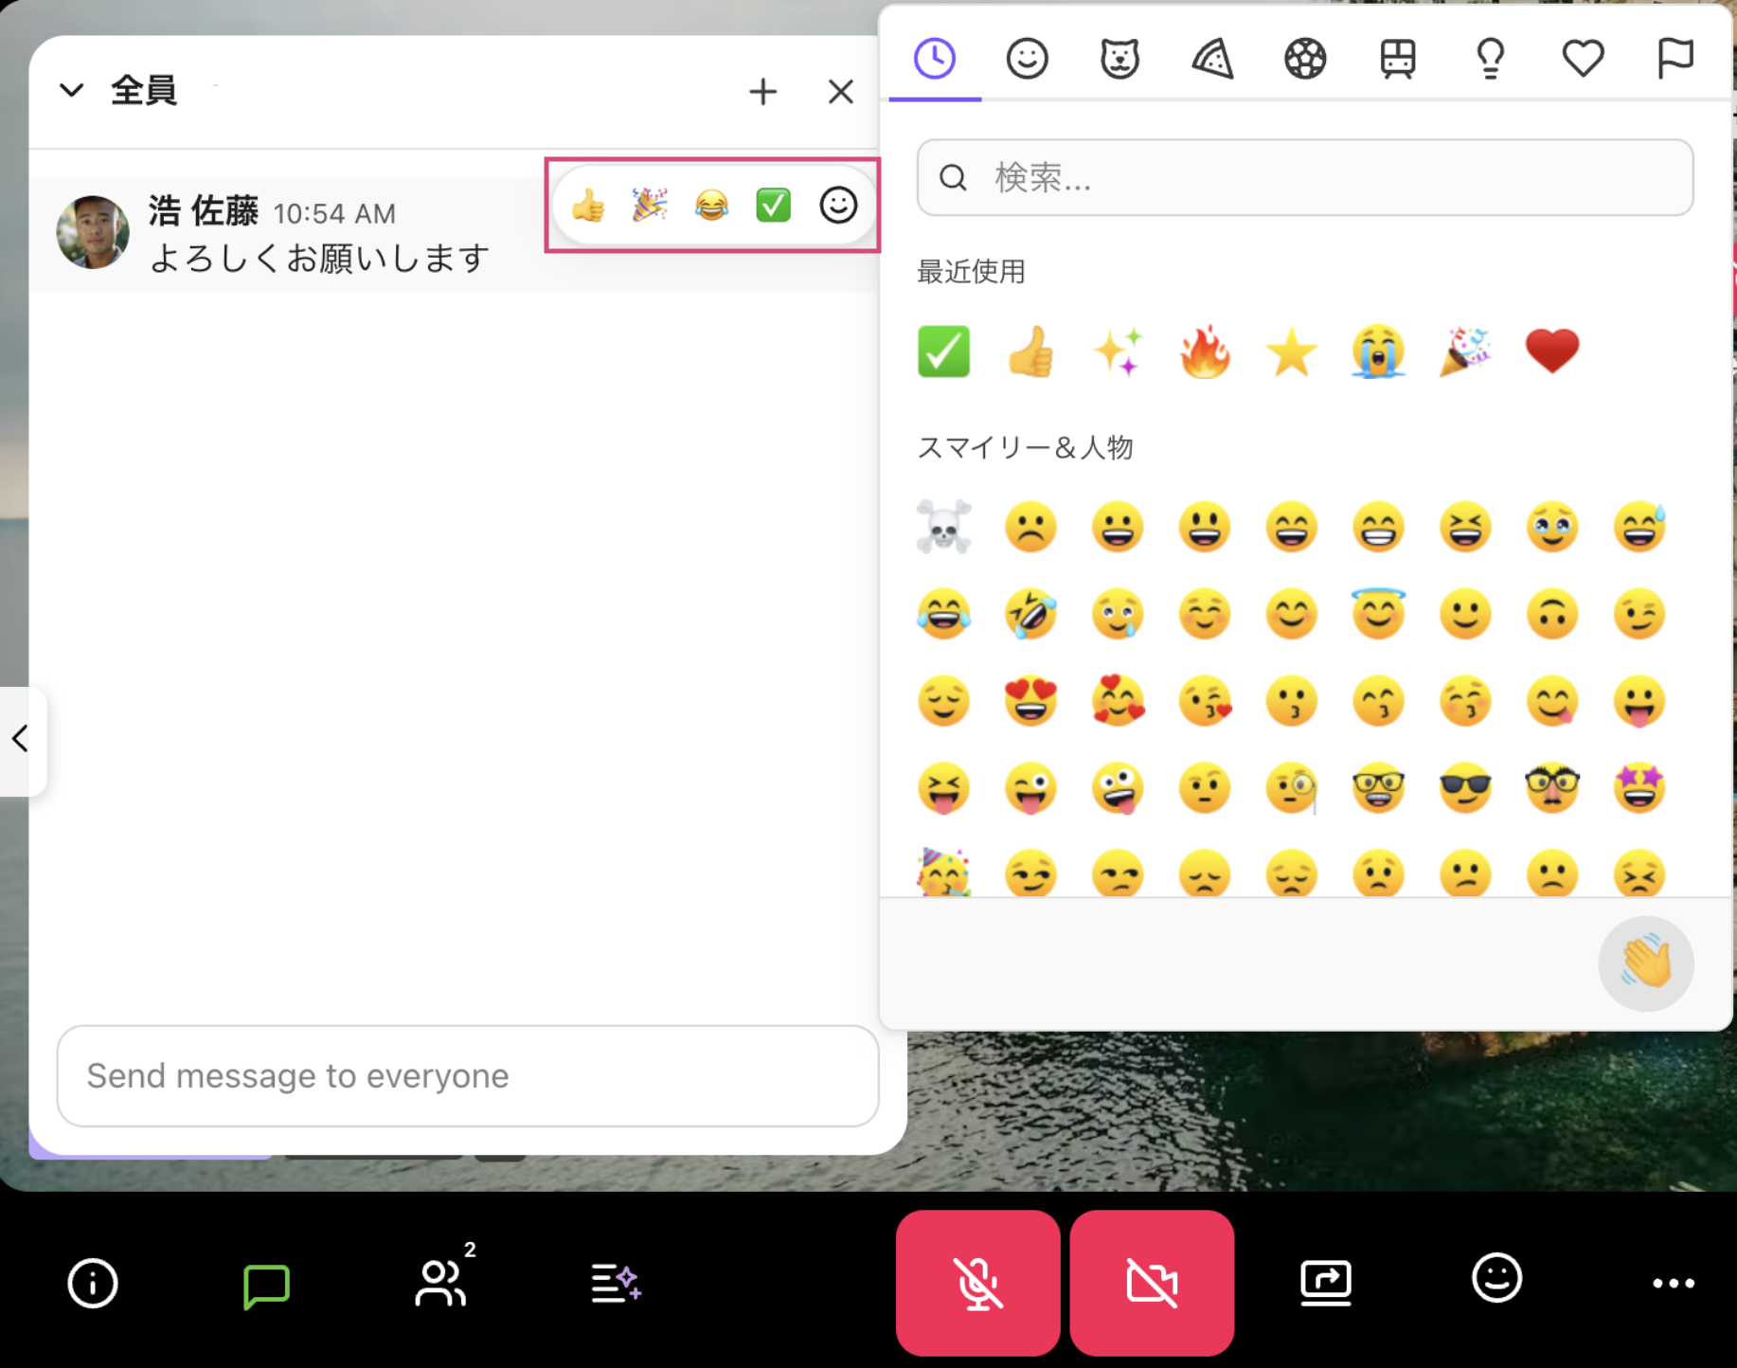This screenshot has height=1368, width=1737.
Task: Unmute the microphone
Action: pos(978,1284)
